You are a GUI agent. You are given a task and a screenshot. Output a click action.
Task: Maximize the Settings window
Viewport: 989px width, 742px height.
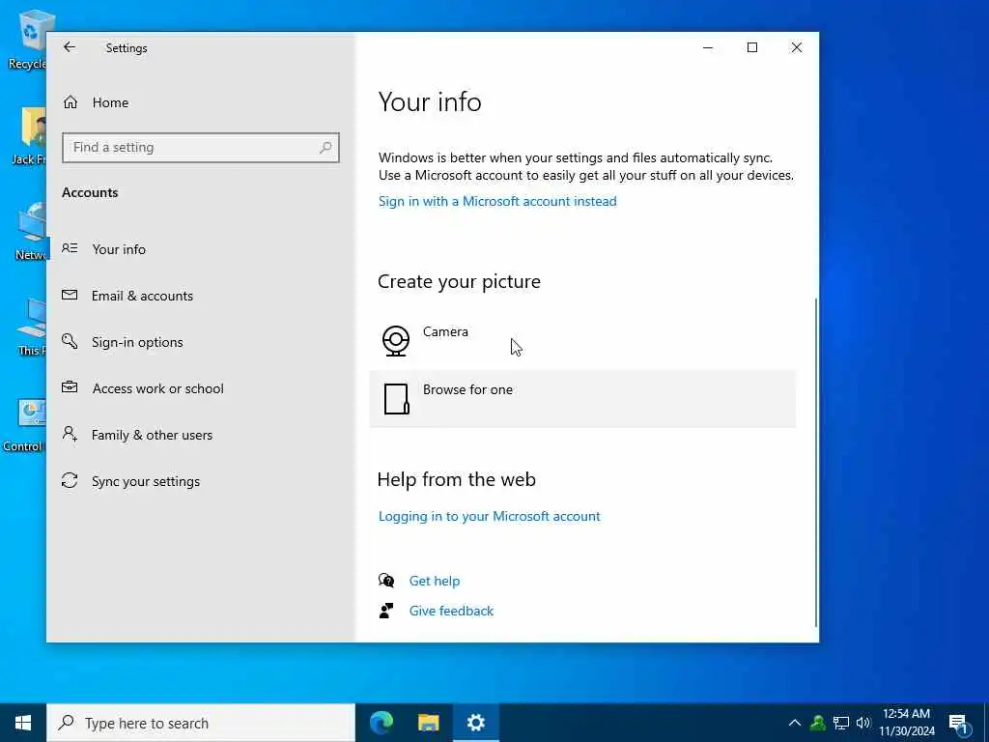(751, 47)
